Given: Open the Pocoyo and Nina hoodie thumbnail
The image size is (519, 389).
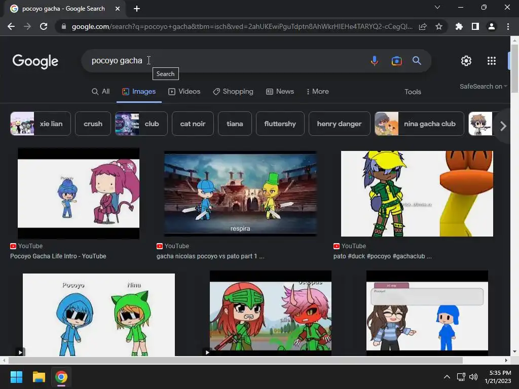Looking at the screenshot, I should tap(99, 315).
